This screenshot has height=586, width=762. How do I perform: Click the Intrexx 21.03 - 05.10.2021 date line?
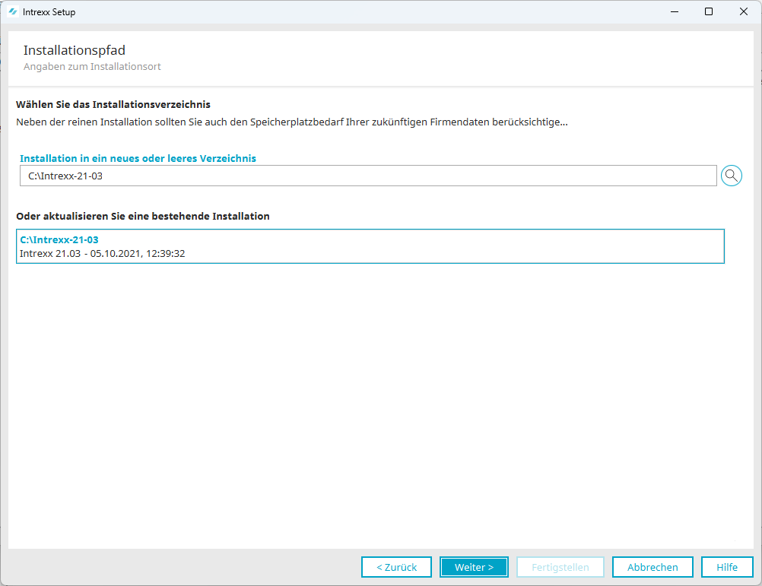(x=103, y=253)
